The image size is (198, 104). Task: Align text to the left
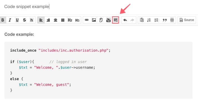click(41, 20)
